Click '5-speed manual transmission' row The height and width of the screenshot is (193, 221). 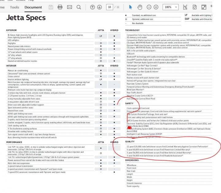click(64, 166)
